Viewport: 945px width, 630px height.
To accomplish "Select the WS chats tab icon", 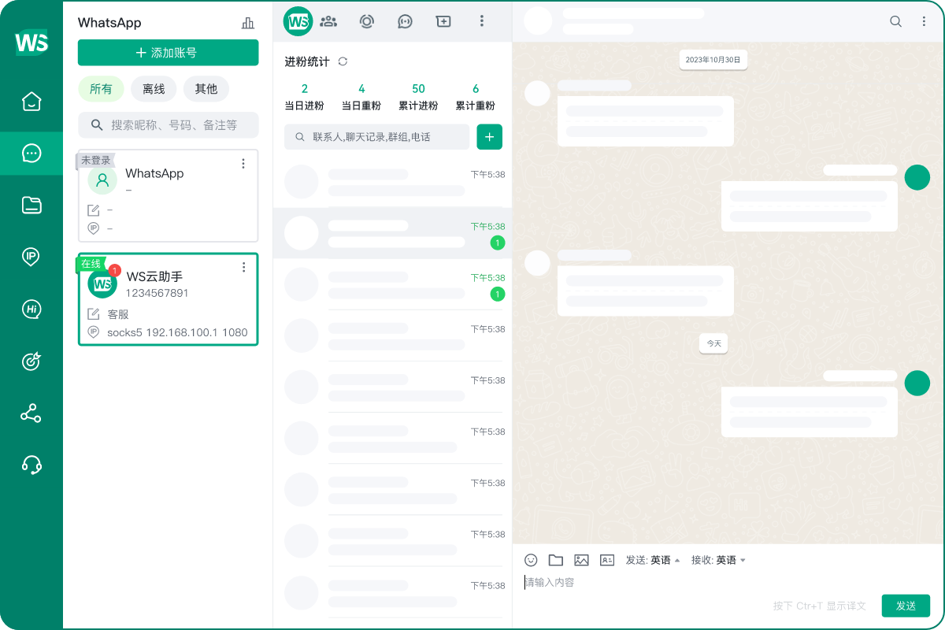I will click(x=298, y=21).
